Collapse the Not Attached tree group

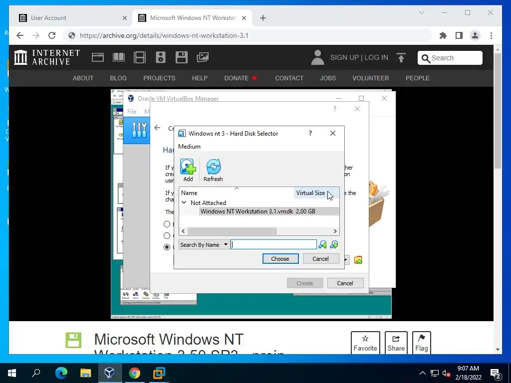(184, 202)
